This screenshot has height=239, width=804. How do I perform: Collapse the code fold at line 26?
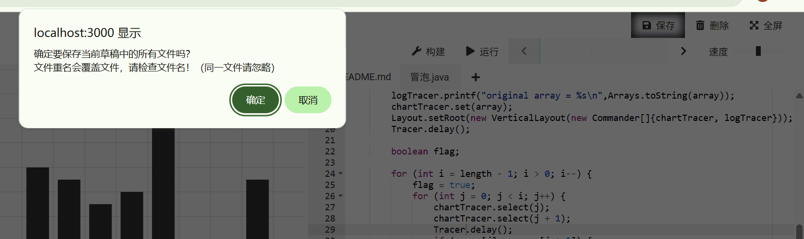coord(341,196)
